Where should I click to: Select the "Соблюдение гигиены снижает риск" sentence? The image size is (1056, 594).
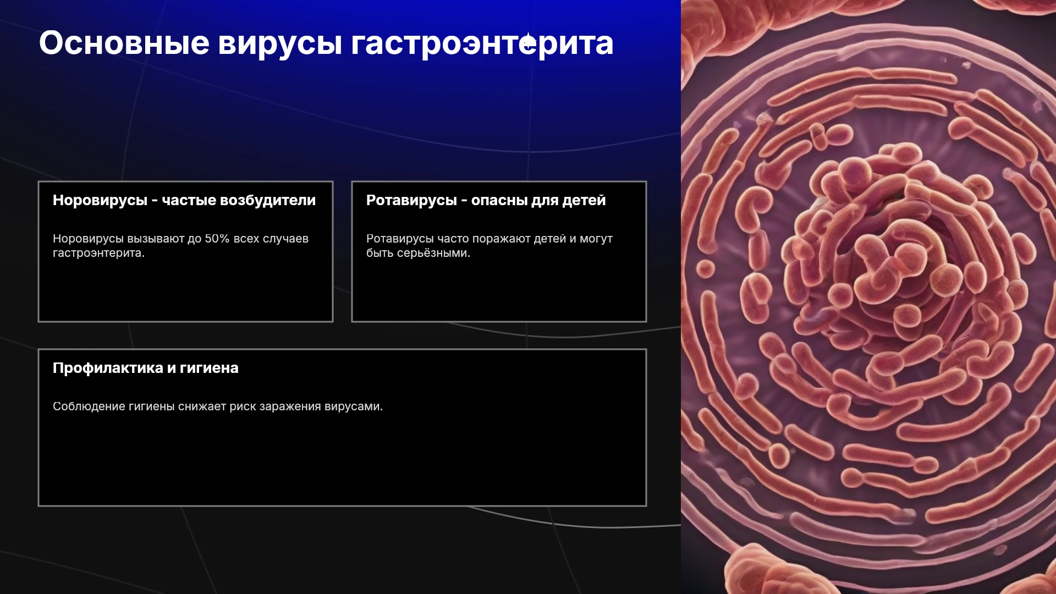point(218,406)
